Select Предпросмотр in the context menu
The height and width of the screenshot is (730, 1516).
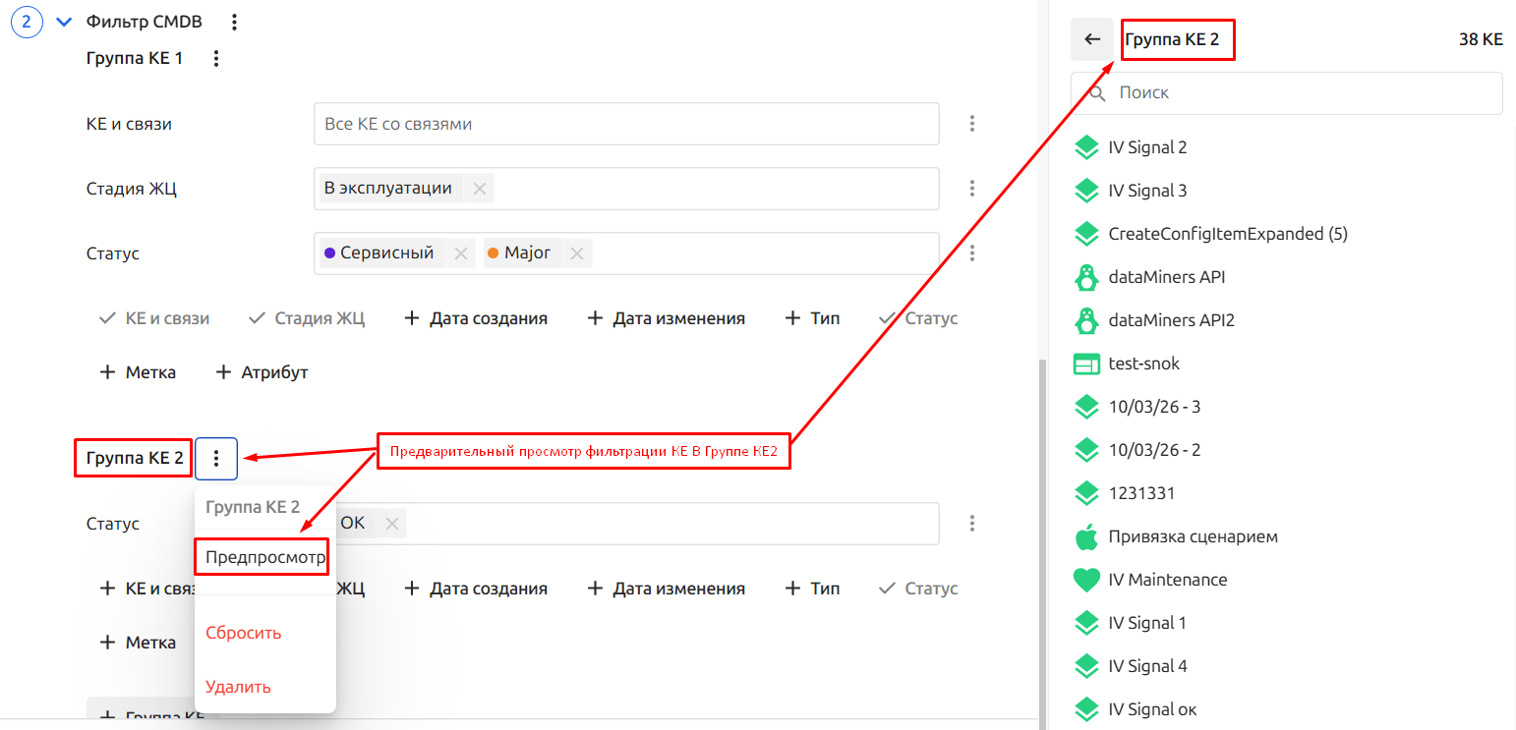pos(265,557)
